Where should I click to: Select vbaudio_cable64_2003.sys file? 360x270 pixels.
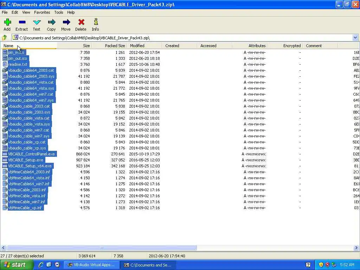[31, 76]
